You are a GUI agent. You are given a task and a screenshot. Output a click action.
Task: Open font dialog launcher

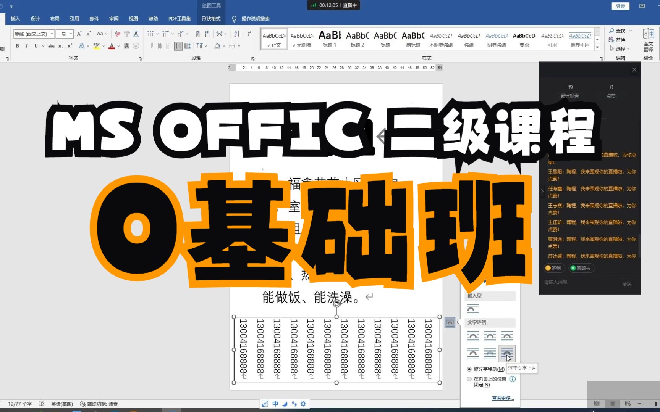(x=140, y=59)
